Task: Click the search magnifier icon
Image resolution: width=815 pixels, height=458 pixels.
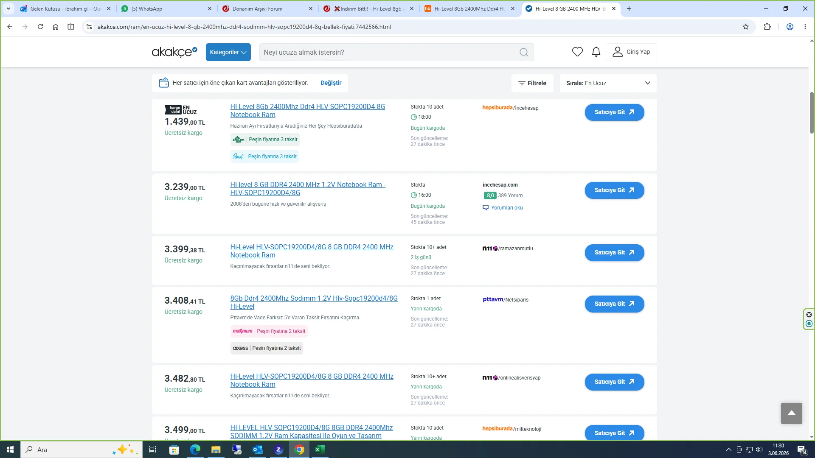Action: (524, 52)
